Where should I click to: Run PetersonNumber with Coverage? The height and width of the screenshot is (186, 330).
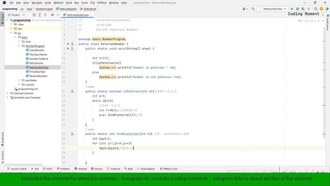pyautogui.click(x=303, y=9)
